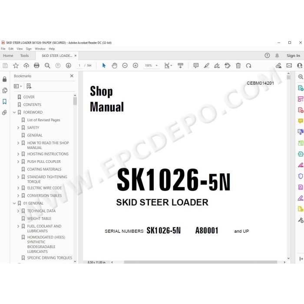View notifications bell
This screenshot has width=304, height=304.
click(277, 56)
